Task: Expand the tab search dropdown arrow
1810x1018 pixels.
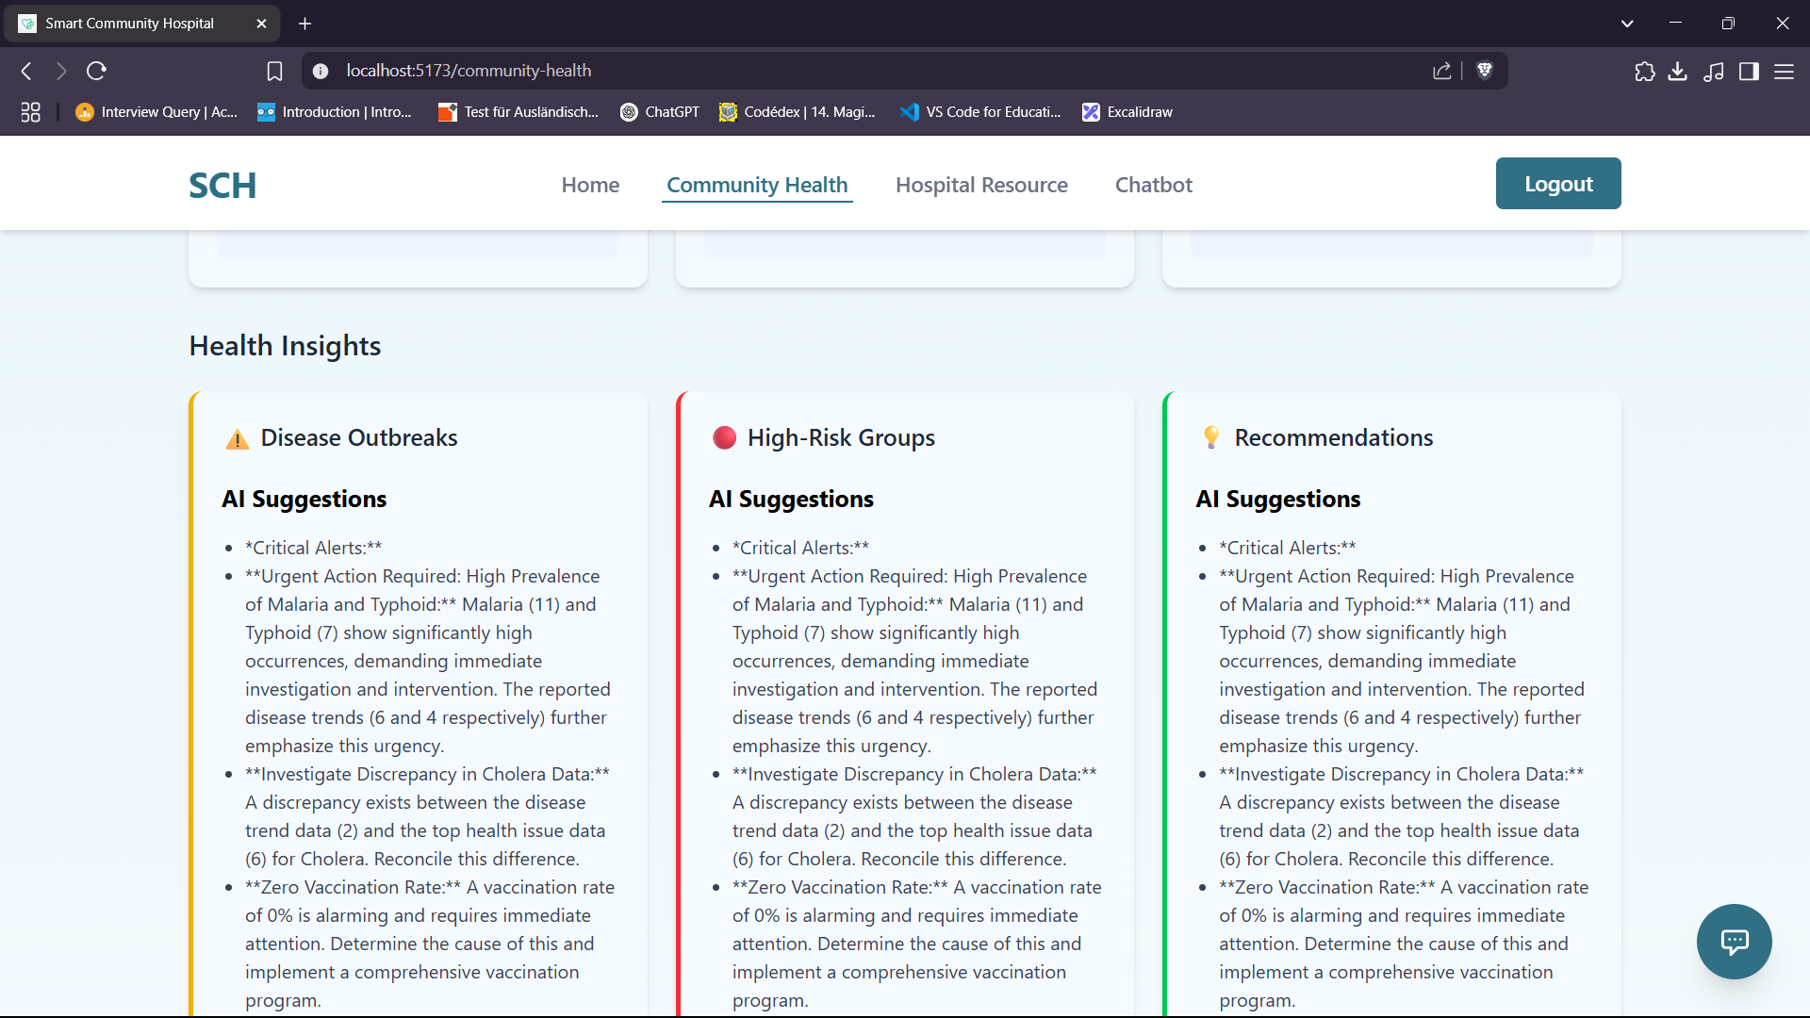Action: click(x=1627, y=23)
